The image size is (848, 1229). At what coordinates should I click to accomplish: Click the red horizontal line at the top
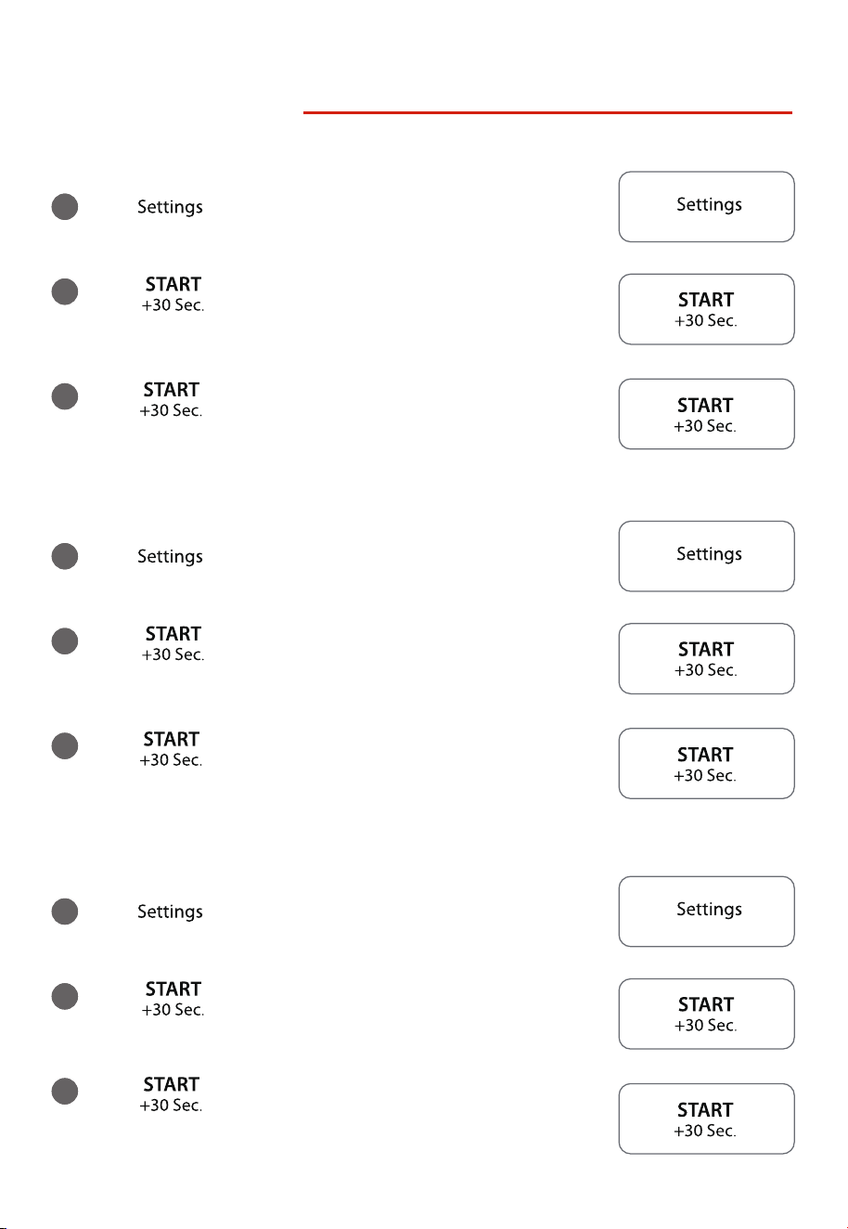[547, 113]
